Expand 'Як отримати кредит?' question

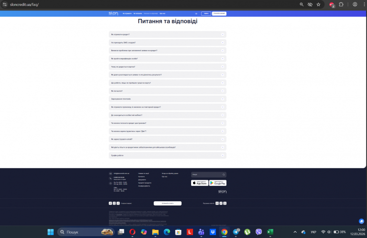click(x=168, y=34)
